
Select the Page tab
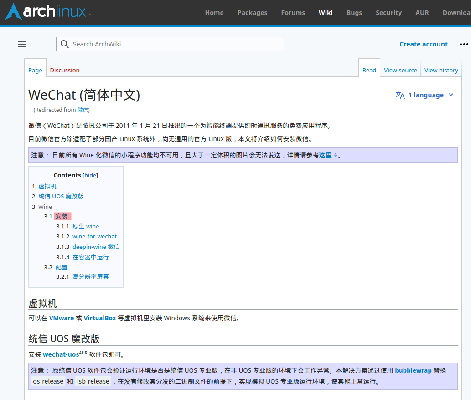[x=35, y=70]
